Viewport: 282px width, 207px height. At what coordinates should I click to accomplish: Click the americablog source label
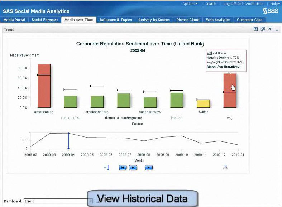click(x=44, y=112)
